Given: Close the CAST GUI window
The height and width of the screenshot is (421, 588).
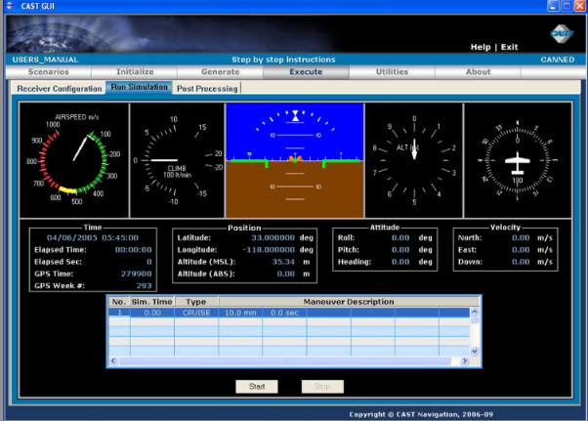Looking at the screenshot, I should [x=580, y=6].
